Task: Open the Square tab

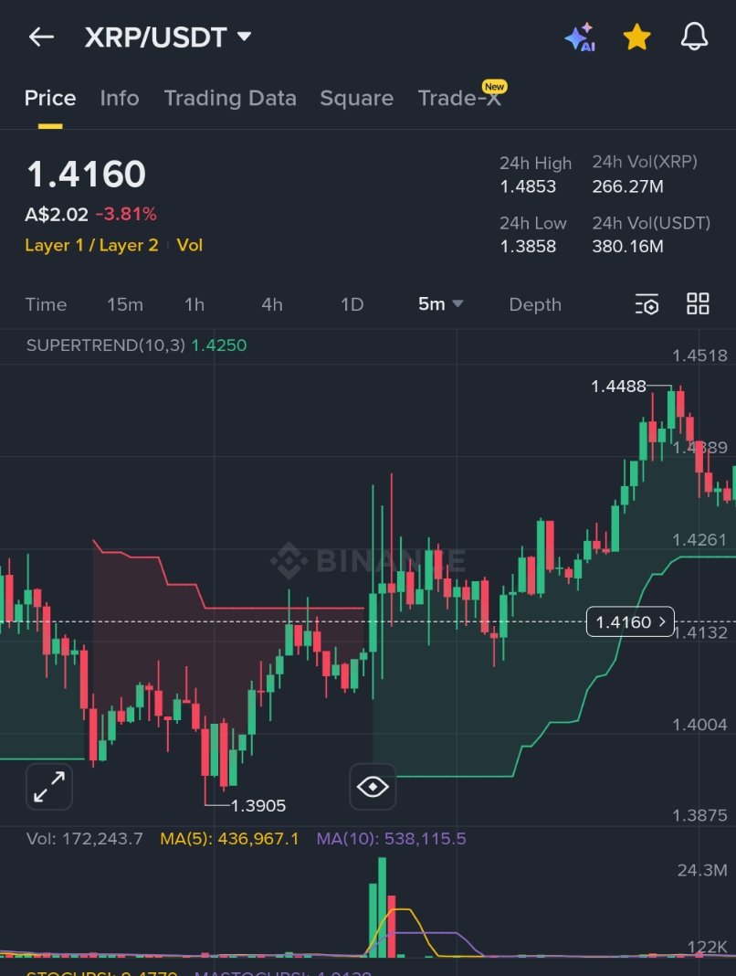Action: tap(356, 99)
